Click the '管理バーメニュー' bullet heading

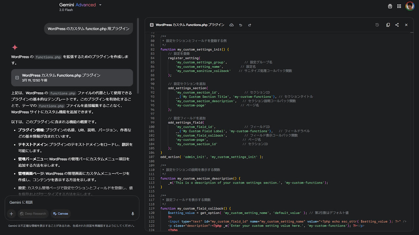point(33,159)
